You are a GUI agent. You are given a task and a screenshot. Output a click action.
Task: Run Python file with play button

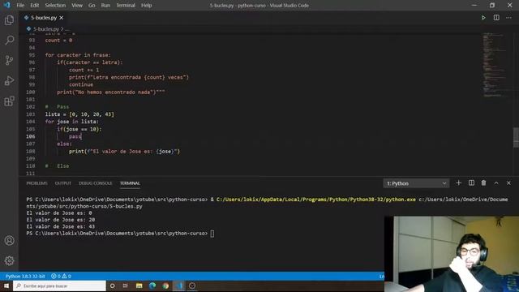[483, 18]
